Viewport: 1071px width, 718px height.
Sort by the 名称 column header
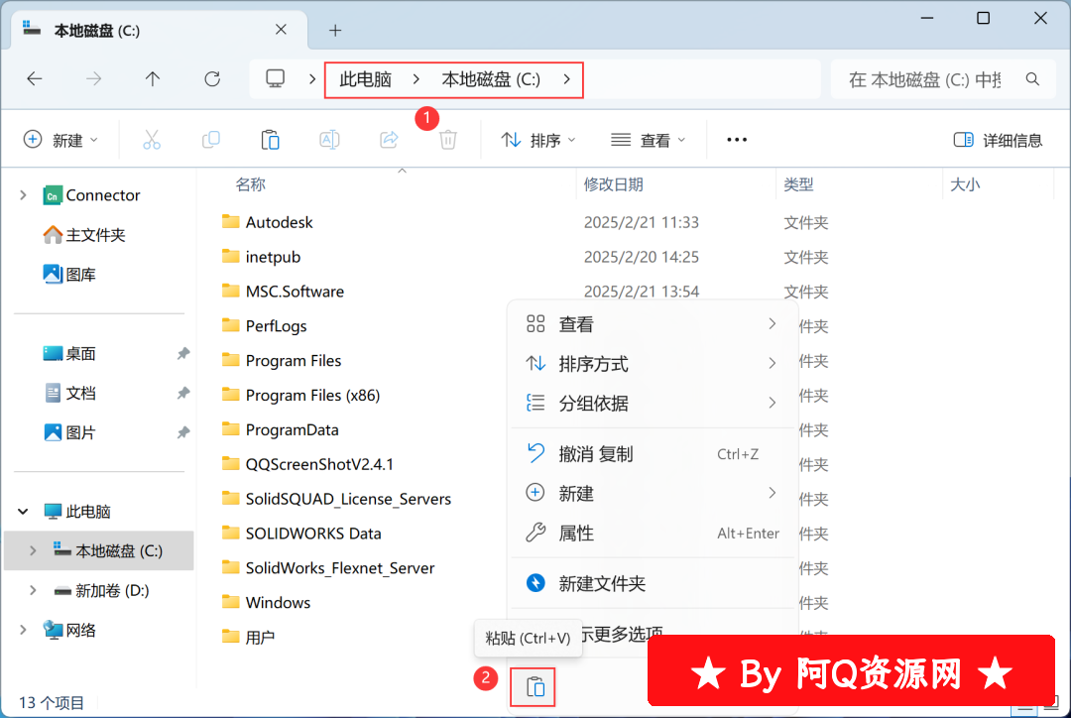pyautogui.click(x=250, y=184)
